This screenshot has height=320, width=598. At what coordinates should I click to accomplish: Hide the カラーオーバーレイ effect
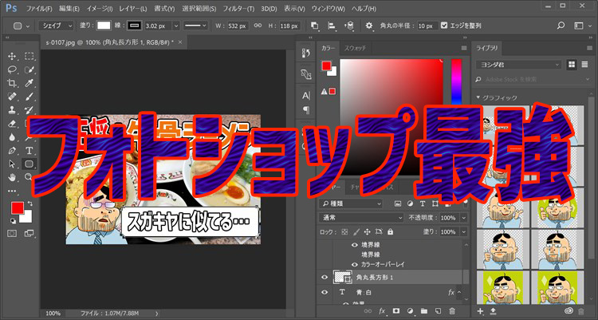(x=355, y=264)
